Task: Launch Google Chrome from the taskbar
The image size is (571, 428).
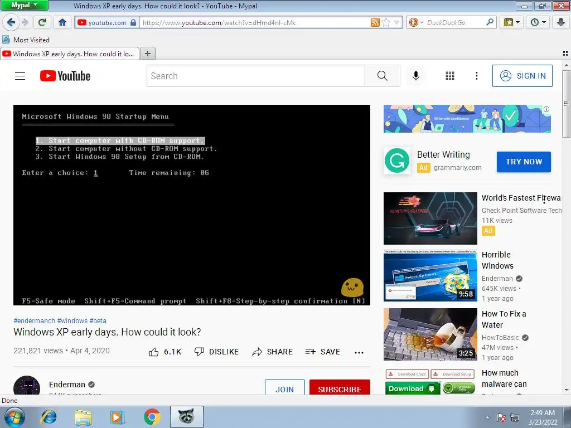Action: point(152,417)
